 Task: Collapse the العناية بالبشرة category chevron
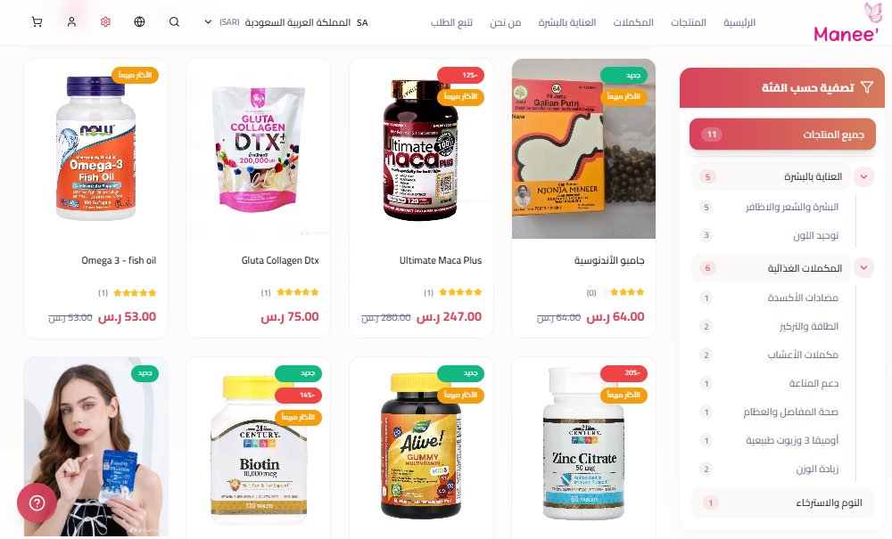coord(863,176)
